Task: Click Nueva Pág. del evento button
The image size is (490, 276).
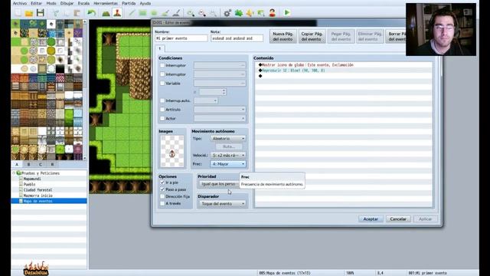Action: [x=283, y=36]
